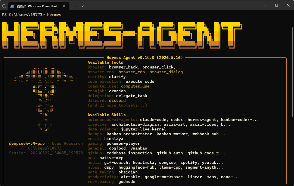Close the Windows PowerShell tab
294x186 pixels.
coord(64,6)
